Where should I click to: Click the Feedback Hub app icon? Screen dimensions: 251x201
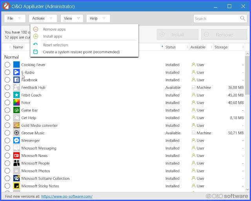click(x=16, y=88)
